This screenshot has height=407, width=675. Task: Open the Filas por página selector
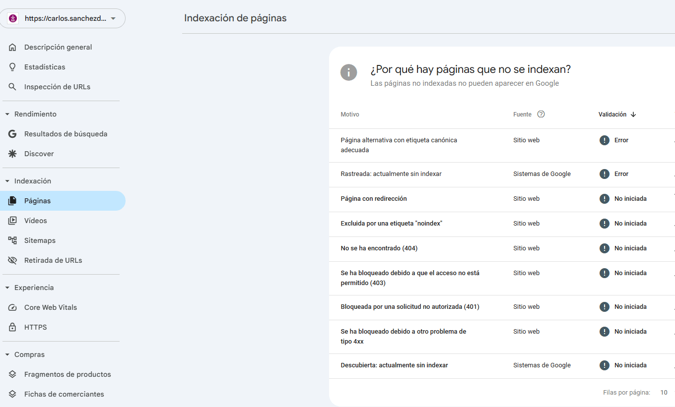664,392
